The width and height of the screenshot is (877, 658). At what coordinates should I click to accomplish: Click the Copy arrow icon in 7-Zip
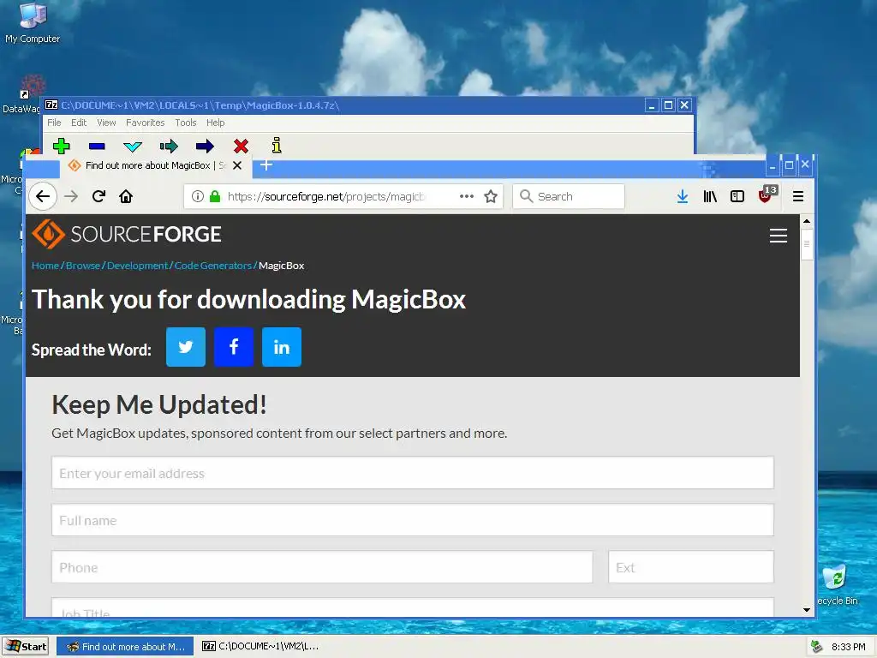169,147
